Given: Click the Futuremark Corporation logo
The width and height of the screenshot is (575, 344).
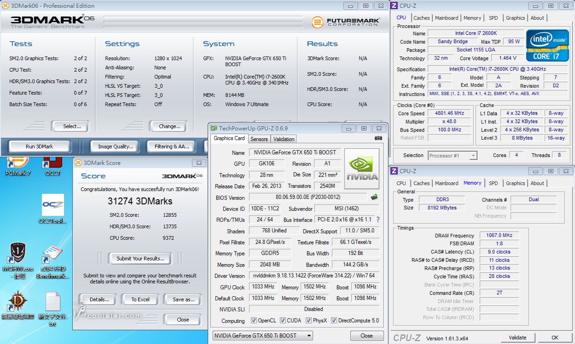Looking at the screenshot, I should (x=346, y=22).
